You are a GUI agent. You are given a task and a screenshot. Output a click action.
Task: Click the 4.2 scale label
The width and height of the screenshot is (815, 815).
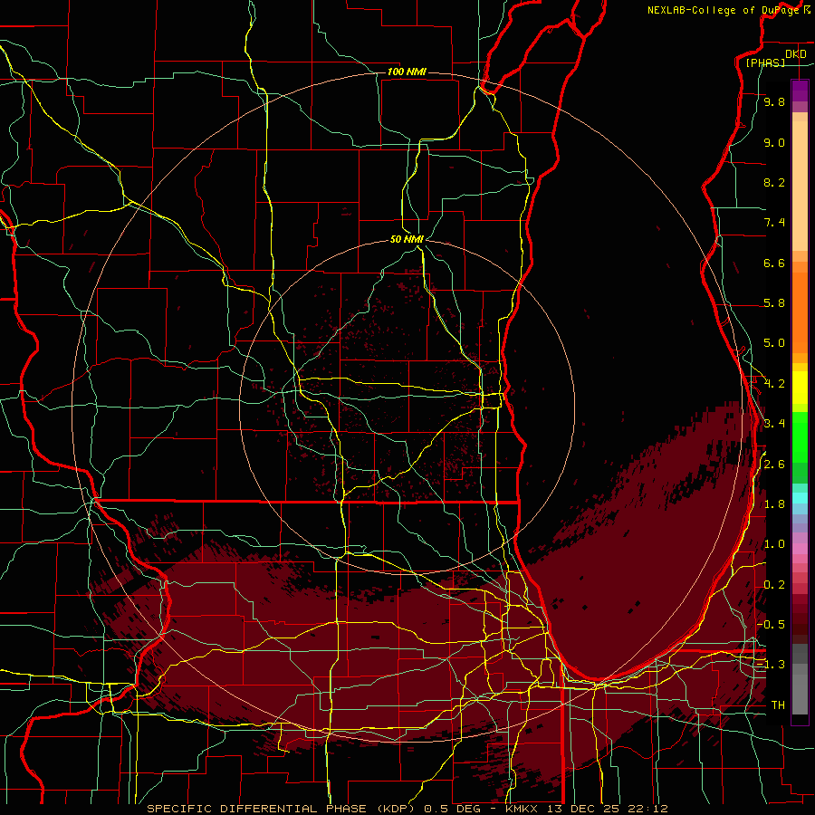click(x=774, y=384)
